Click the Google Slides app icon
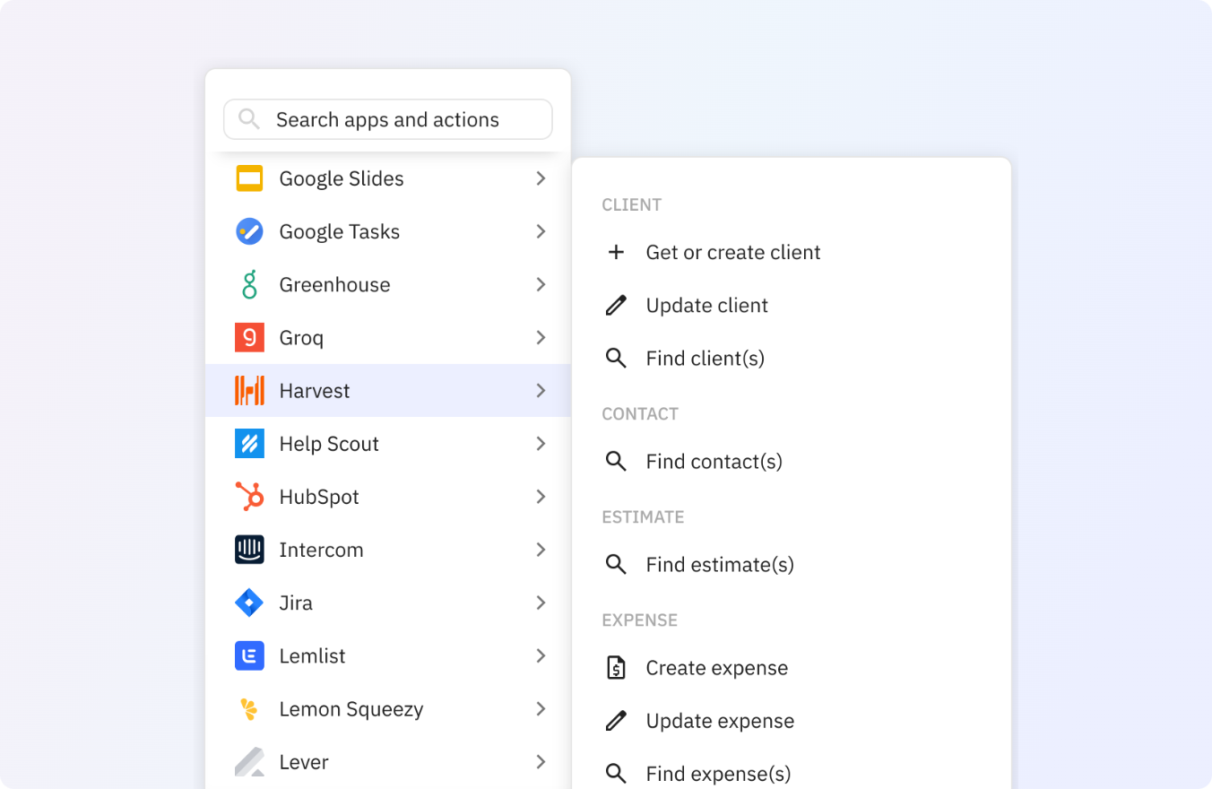 249,178
